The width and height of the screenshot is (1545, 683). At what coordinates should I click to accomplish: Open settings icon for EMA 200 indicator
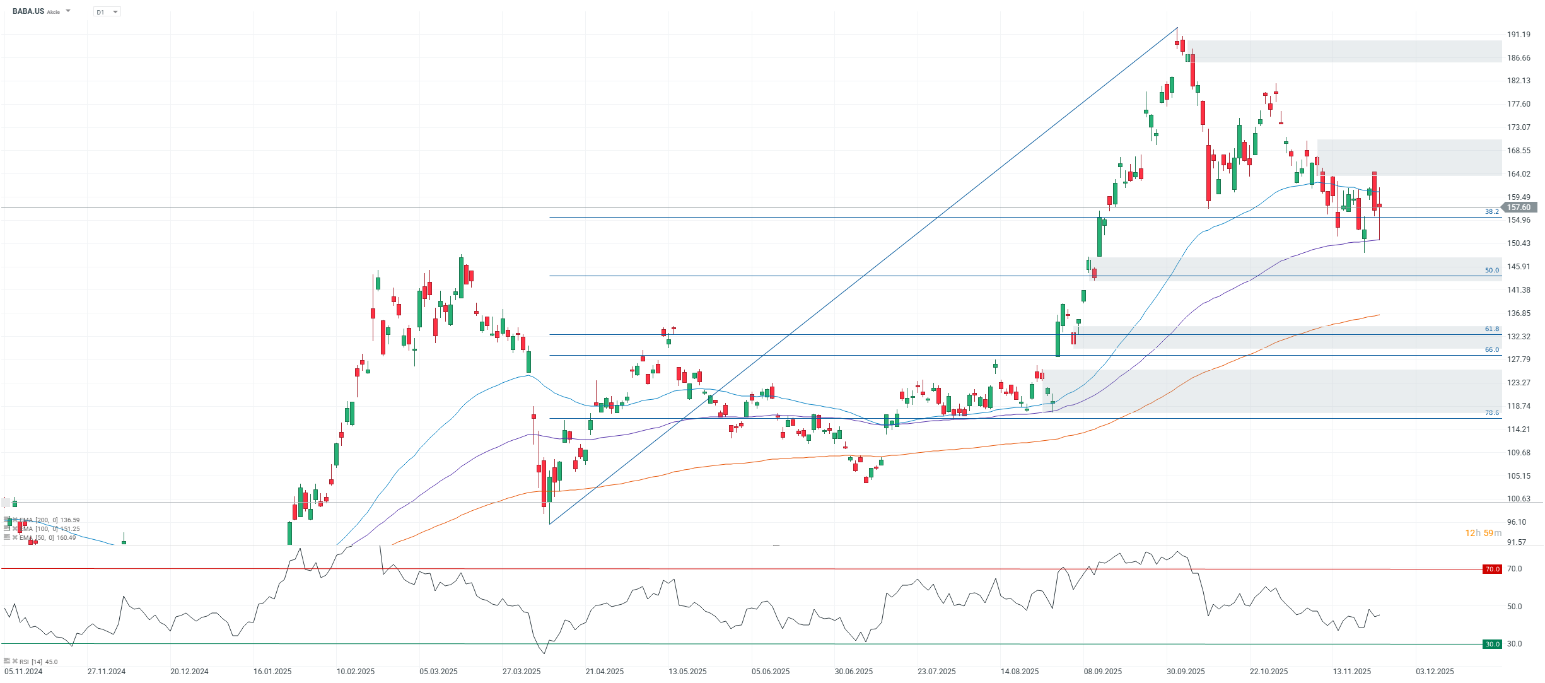(7, 520)
